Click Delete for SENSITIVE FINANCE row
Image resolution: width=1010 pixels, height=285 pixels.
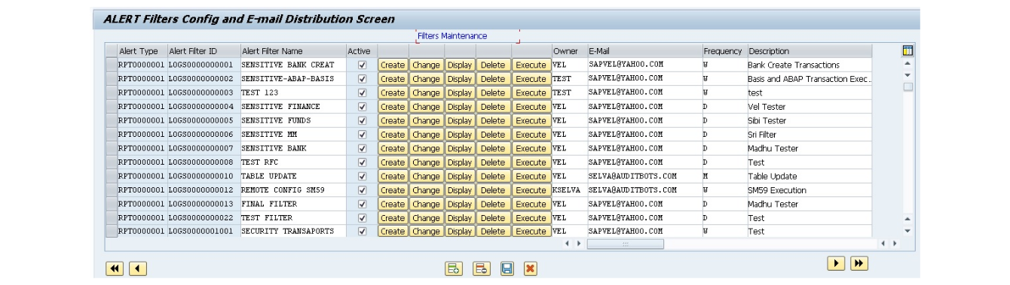tap(493, 107)
